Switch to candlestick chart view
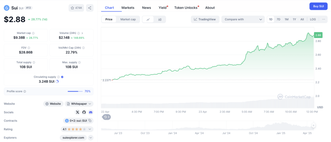This screenshot has height=142, width=331. pyautogui.click(x=160, y=19)
